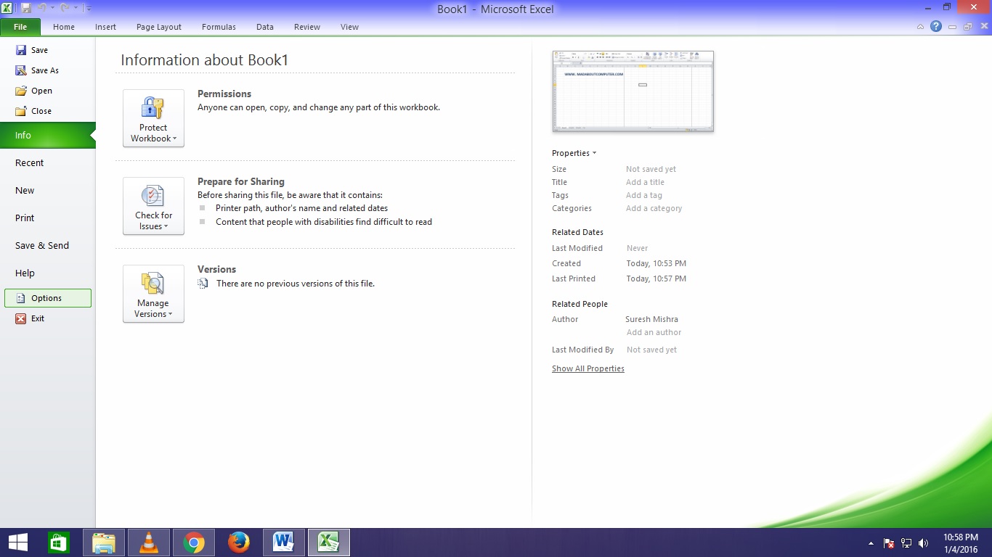Viewport: 992px width, 557px height.
Task: Open the Properties dropdown
Action: pos(574,153)
